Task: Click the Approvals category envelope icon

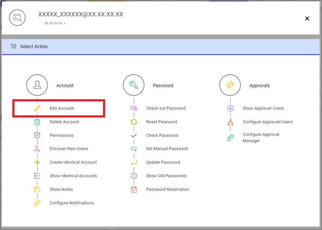Action: (230, 85)
